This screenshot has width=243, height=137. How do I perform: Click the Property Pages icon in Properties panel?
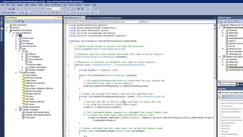(x=228, y=97)
